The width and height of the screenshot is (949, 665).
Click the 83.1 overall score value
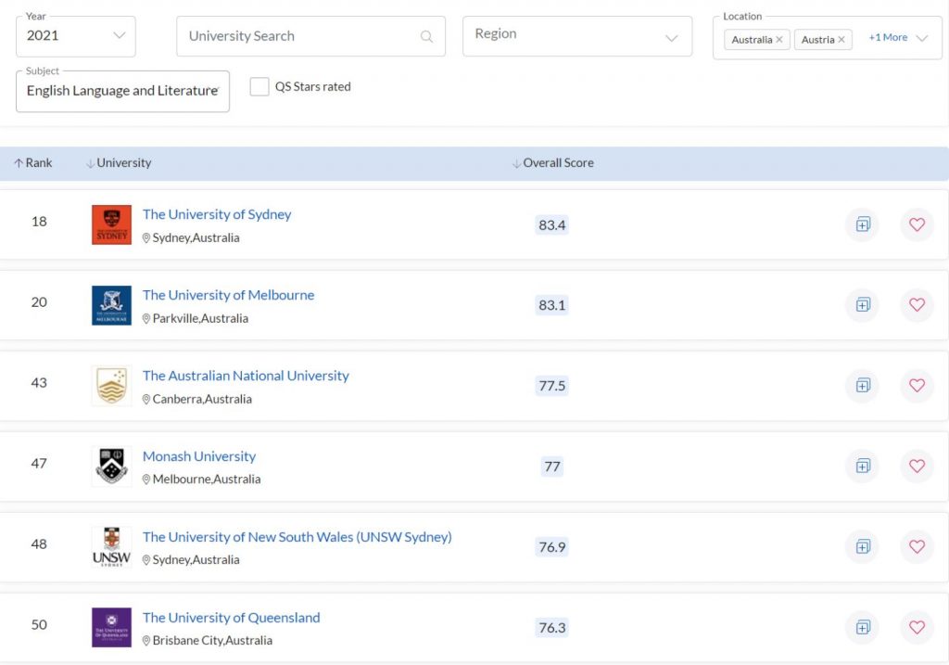tap(552, 305)
